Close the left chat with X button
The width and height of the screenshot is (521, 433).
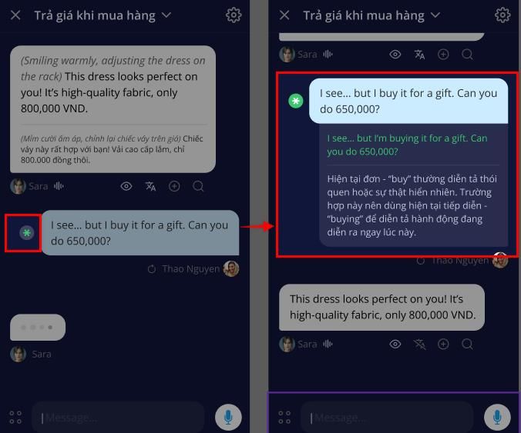15,15
